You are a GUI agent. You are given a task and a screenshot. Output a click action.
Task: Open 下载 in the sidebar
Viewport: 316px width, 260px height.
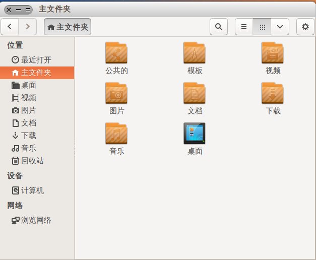pyautogui.click(x=37, y=136)
